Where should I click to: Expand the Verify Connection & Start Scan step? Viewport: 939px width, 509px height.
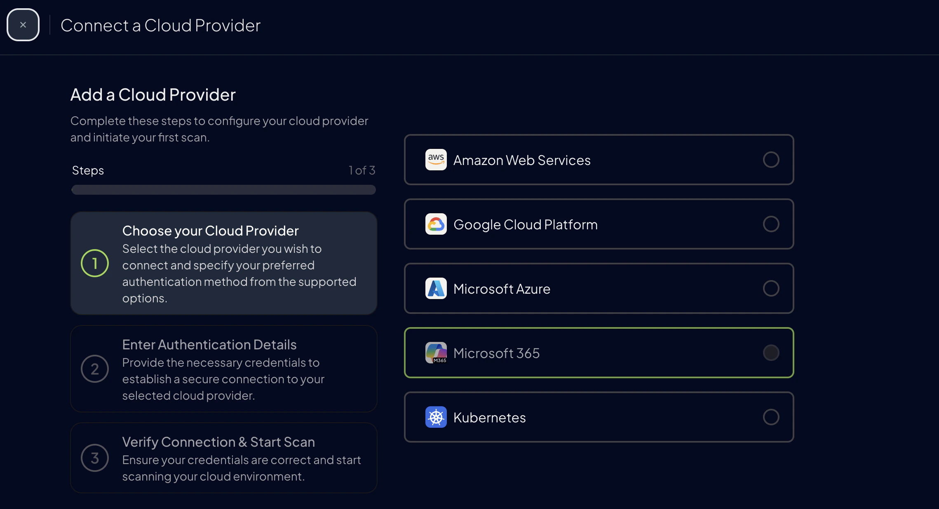224,458
